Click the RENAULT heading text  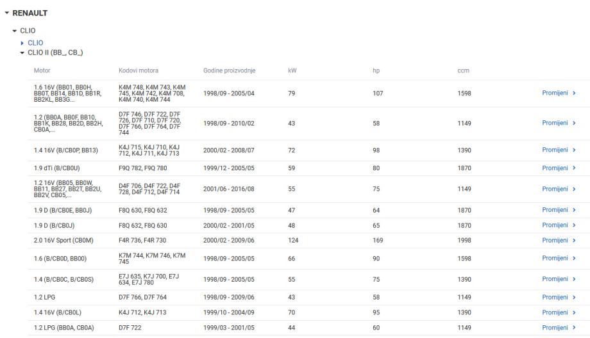30,13
